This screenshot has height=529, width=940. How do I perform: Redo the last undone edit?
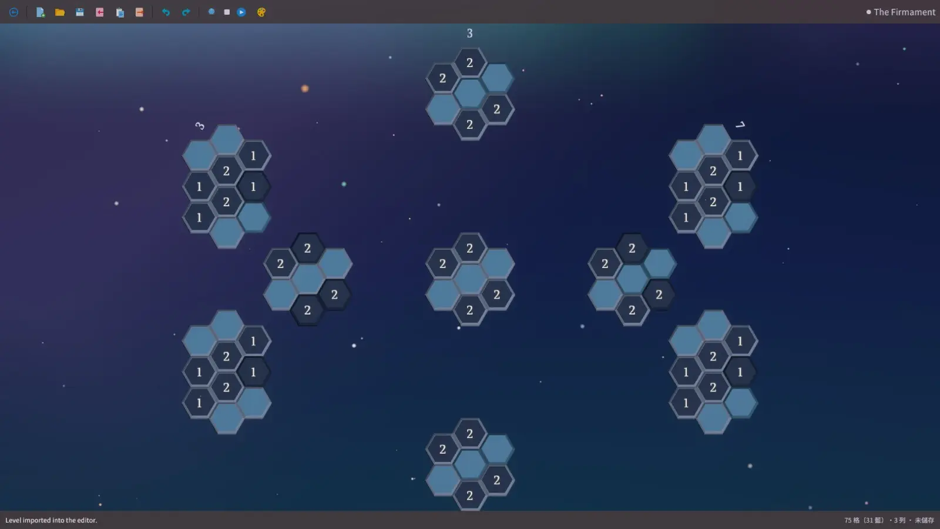(186, 12)
